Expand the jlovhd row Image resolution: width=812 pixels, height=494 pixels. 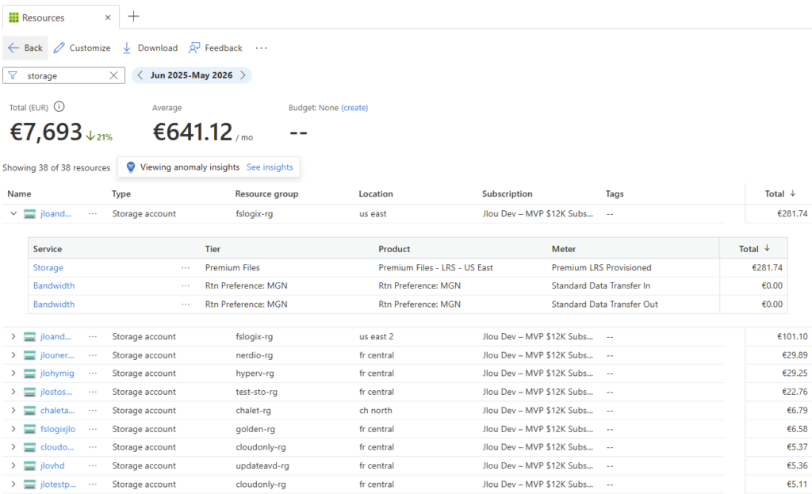(x=13, y=465)
